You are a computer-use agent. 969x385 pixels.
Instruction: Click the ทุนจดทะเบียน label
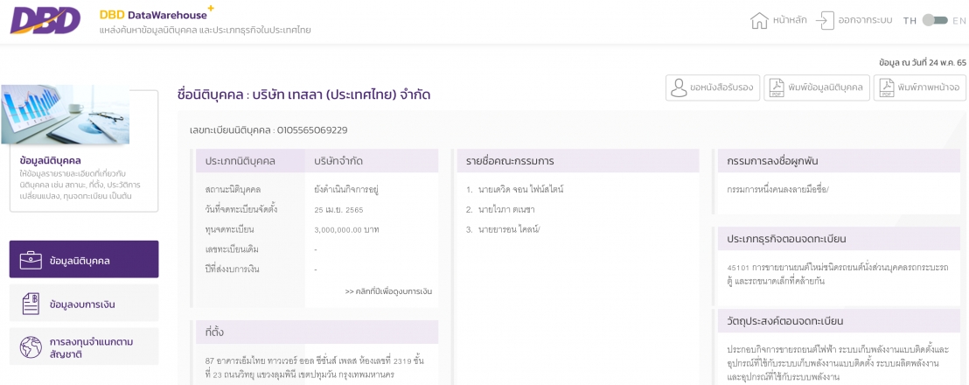click(229, 230)
